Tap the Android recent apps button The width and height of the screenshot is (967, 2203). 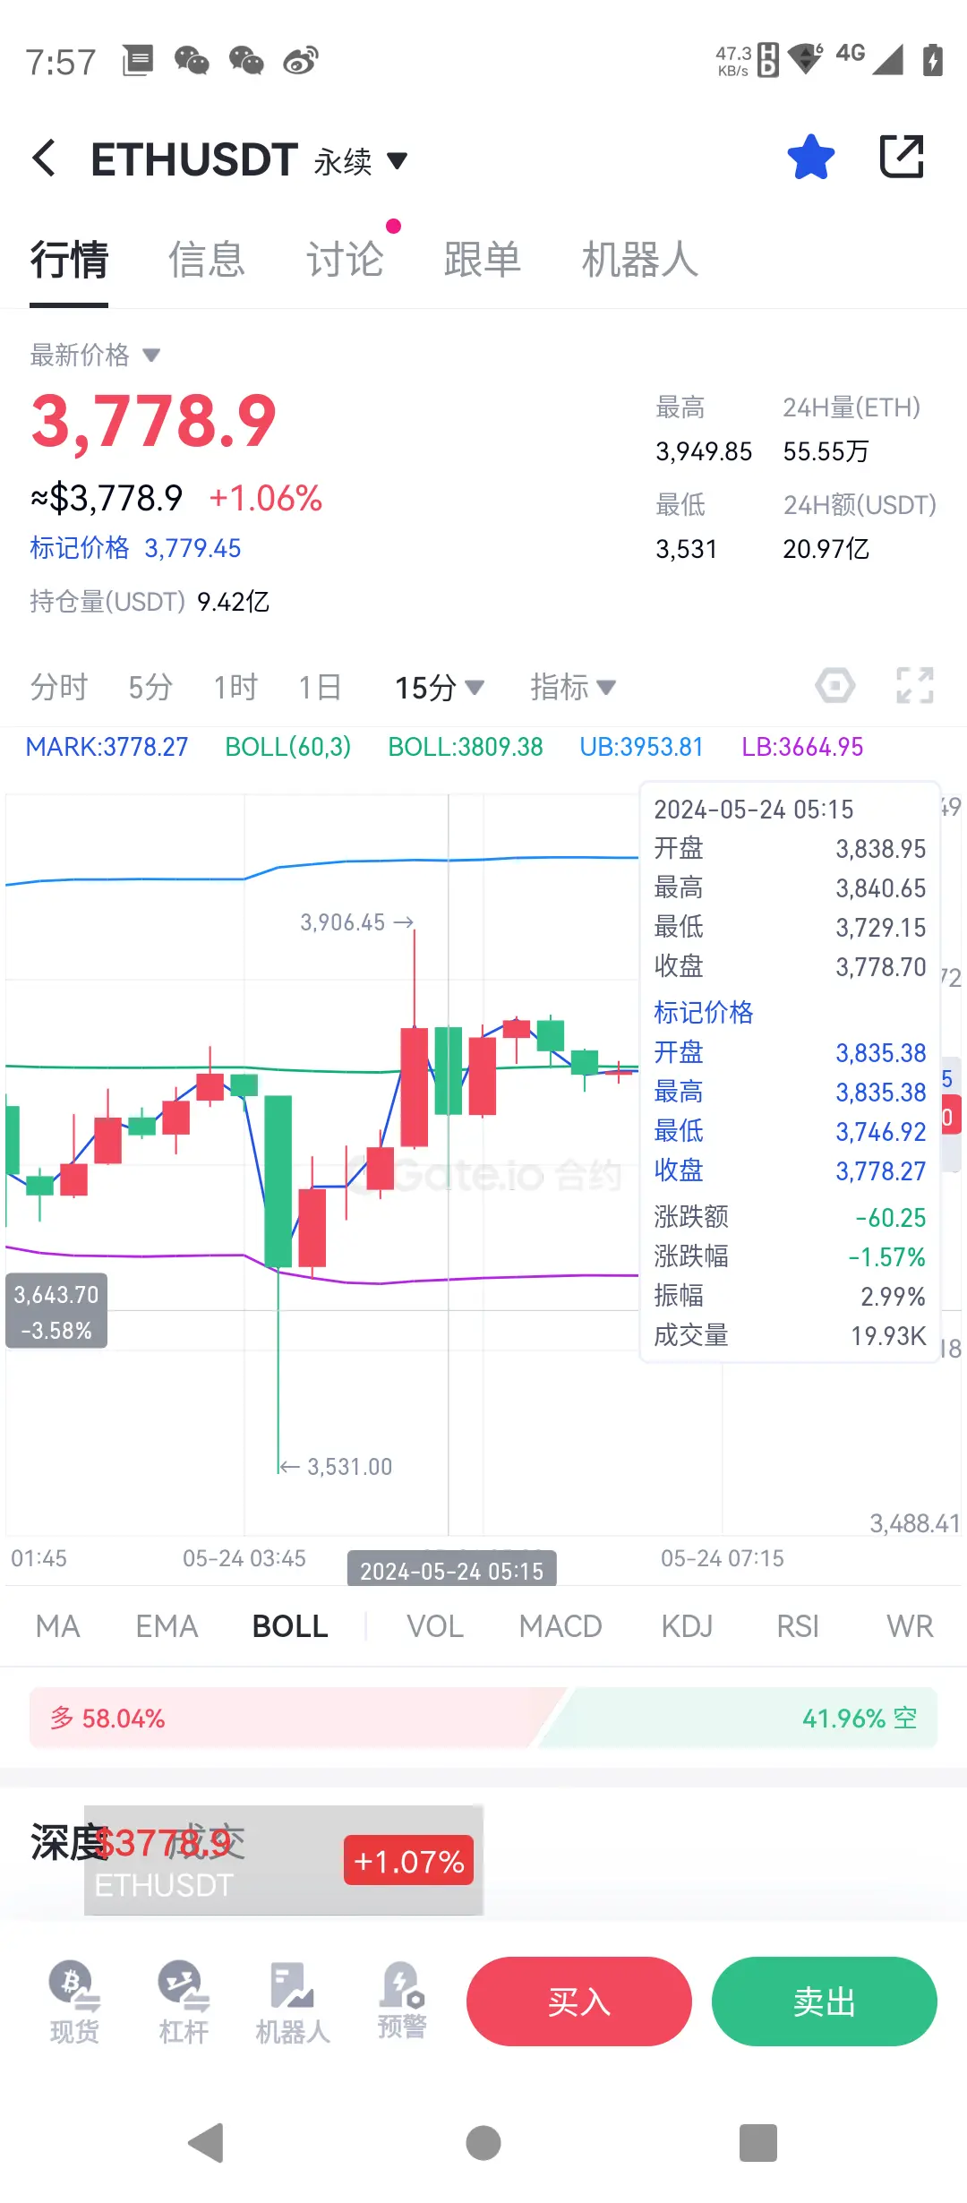tap(758, 2143)
